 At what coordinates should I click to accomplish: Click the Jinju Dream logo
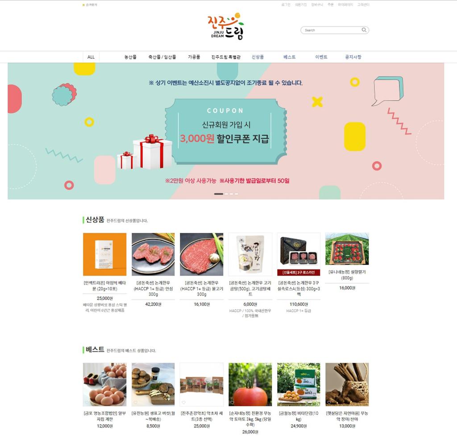(x=226, y=26)
